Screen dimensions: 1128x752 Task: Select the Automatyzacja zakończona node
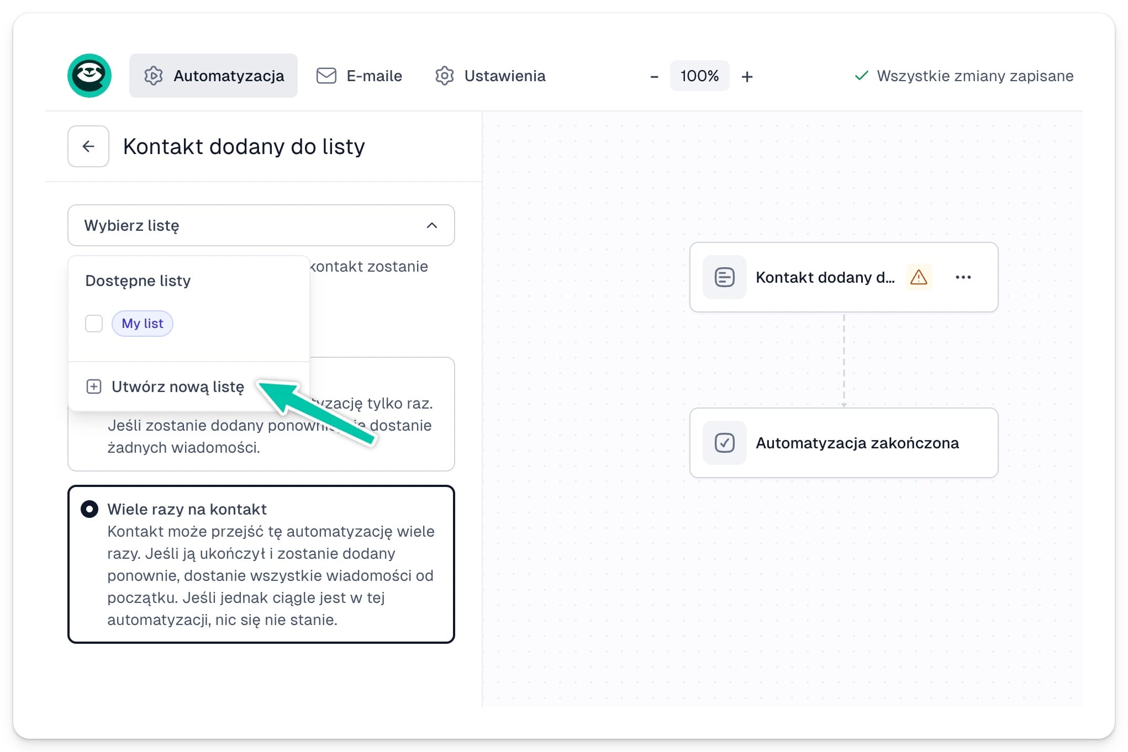click(844, 443)
